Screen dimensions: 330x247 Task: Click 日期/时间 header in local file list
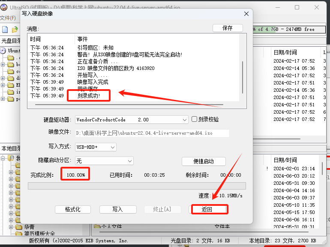(285, 160)
